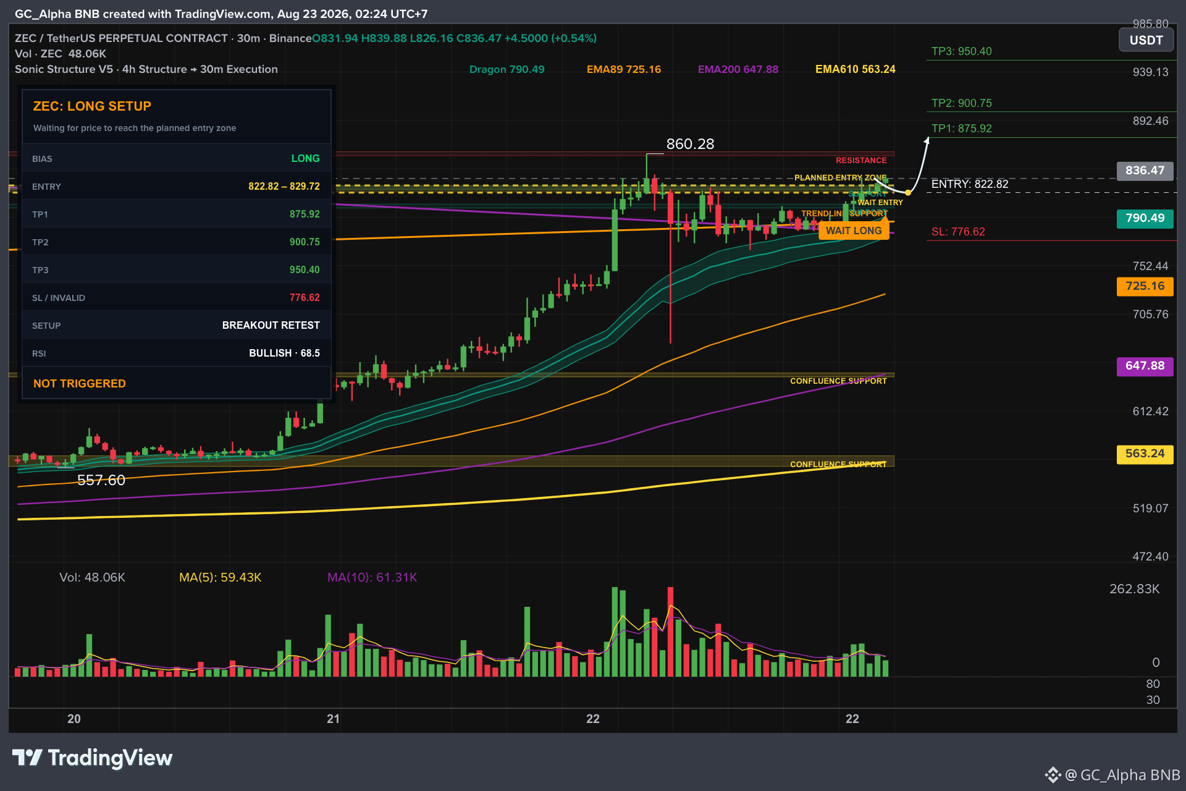
Task: Click the SL: 776.62 line label
Action: (x=958, y=232)
